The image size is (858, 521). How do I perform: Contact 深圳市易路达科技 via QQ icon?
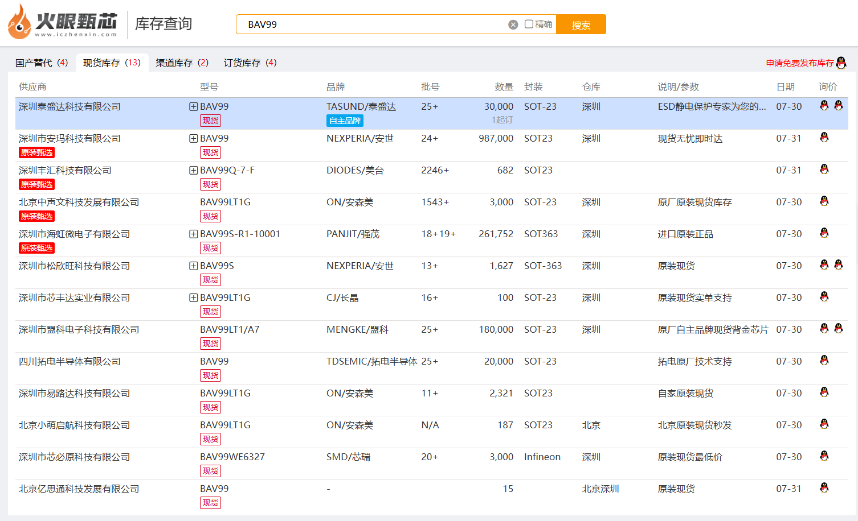(824, 392)
